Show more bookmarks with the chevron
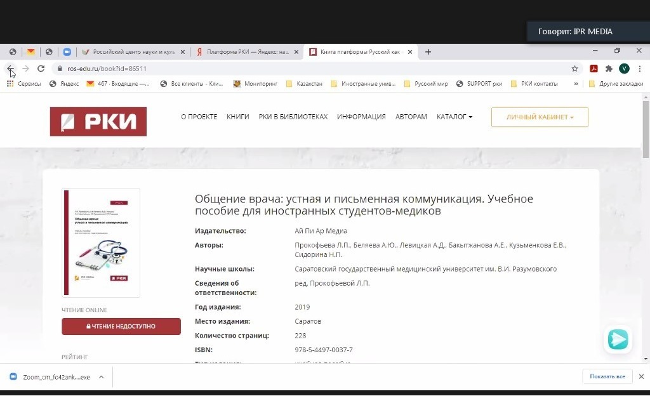This screenshot has height=396, width=650. tap(576, 84)
